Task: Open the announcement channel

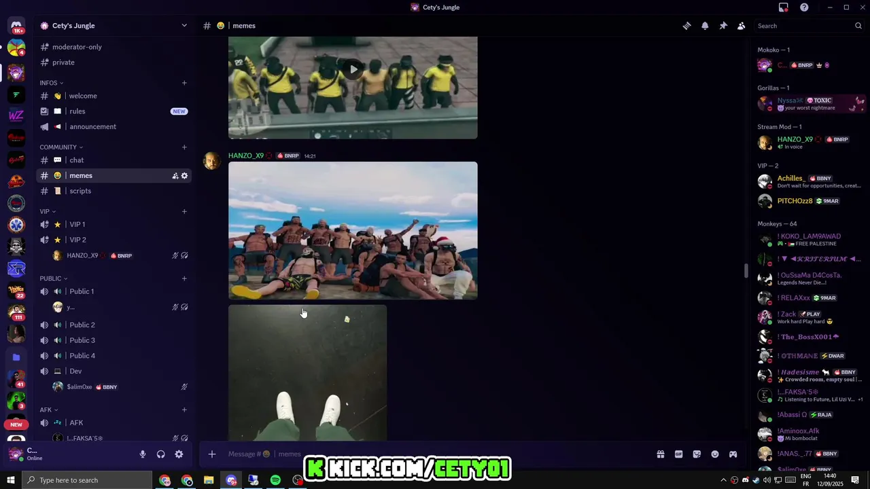Action: click(114, 127)
